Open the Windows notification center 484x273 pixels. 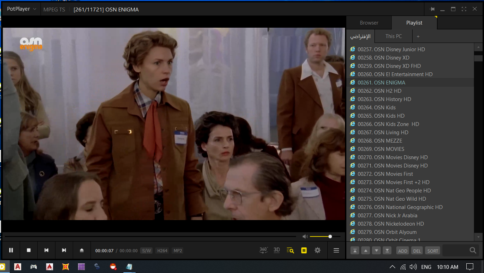pyautogui.click(x=470, y=267)
